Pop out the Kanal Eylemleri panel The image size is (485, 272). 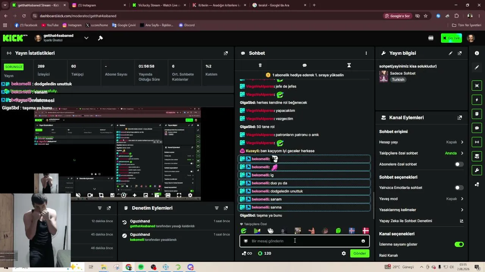(x=460, y=118)
